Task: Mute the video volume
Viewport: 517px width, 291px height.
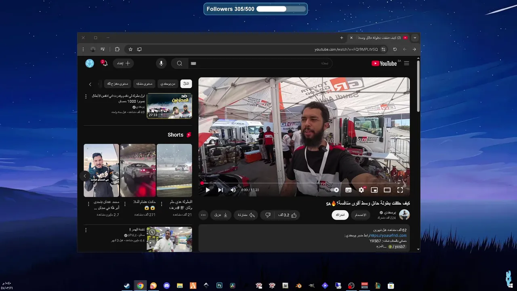Action: point(233,190)
